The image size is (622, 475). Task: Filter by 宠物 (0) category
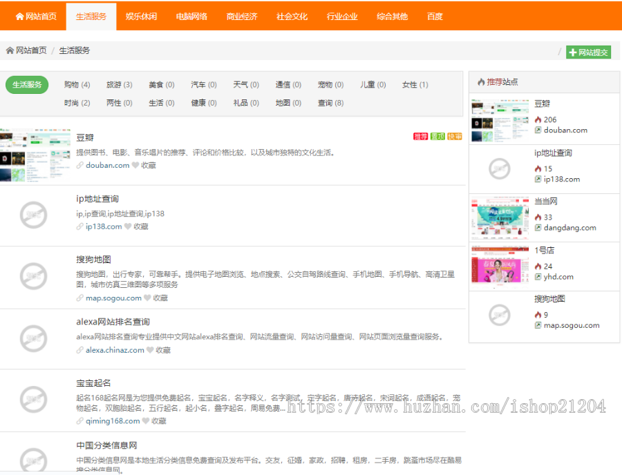330,85
